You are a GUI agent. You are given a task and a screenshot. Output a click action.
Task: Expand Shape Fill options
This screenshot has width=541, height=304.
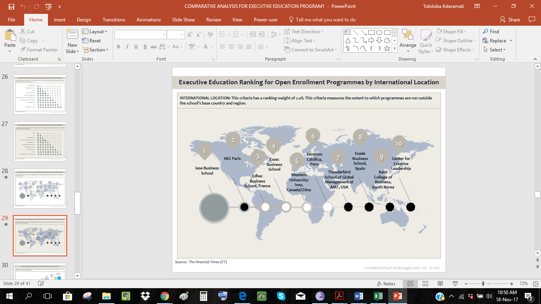[451, 32]
